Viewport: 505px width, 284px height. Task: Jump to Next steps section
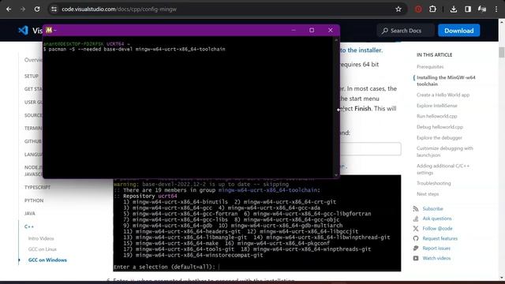tap(428, 194)
